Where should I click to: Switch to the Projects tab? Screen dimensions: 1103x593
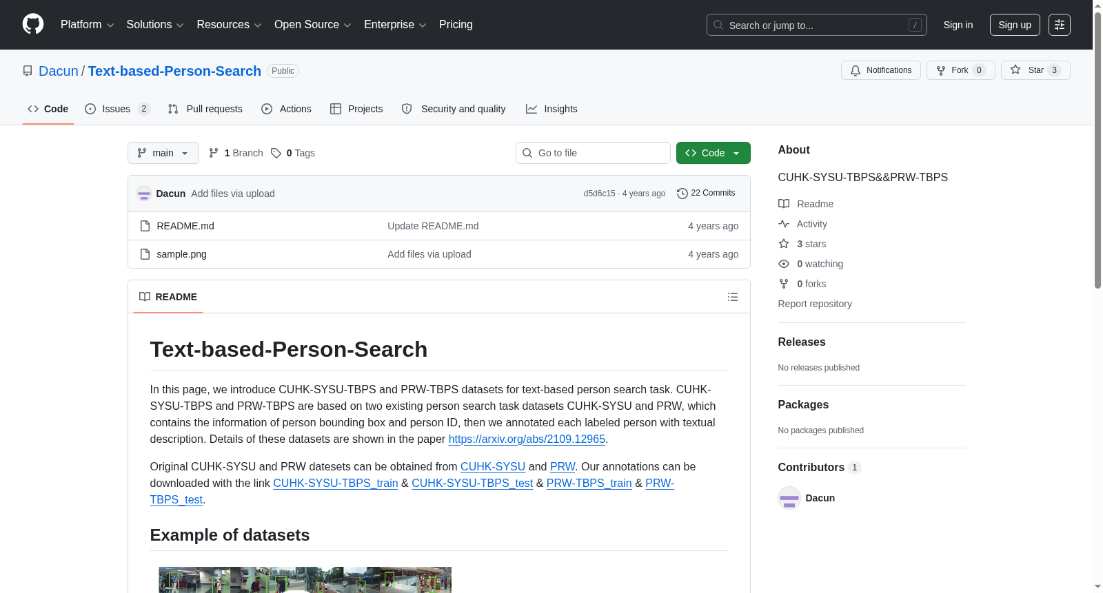[x=356, y=109]
